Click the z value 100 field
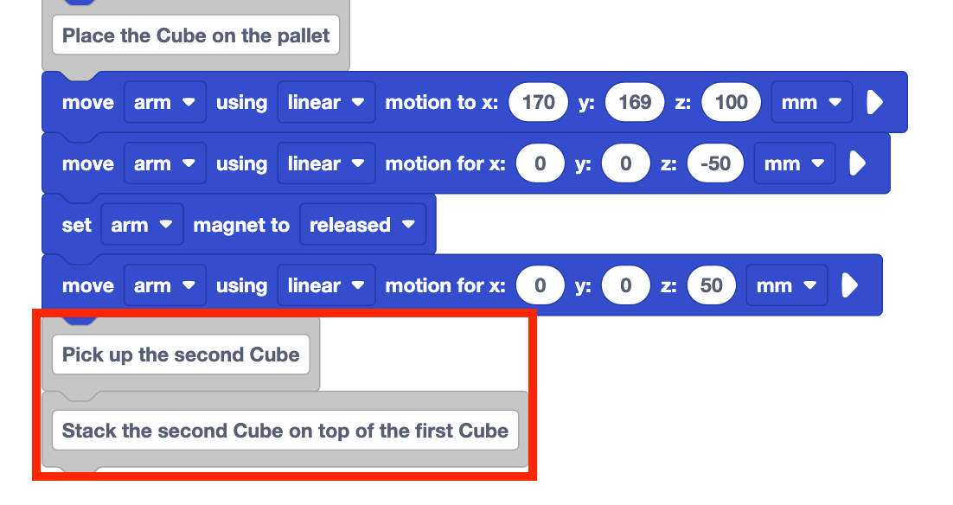This screenshot has height=505, width=953. pos(731,103)
